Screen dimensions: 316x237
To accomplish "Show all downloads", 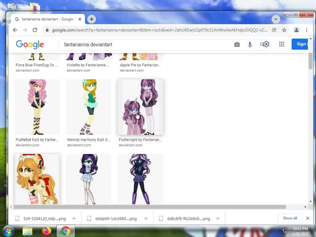I will 290,218.
